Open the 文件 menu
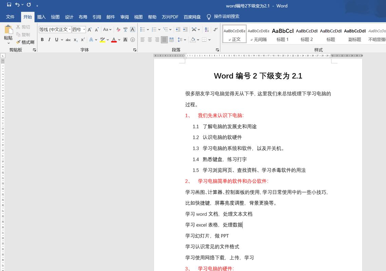Screen dimensions: 386x271 point(10,17)
